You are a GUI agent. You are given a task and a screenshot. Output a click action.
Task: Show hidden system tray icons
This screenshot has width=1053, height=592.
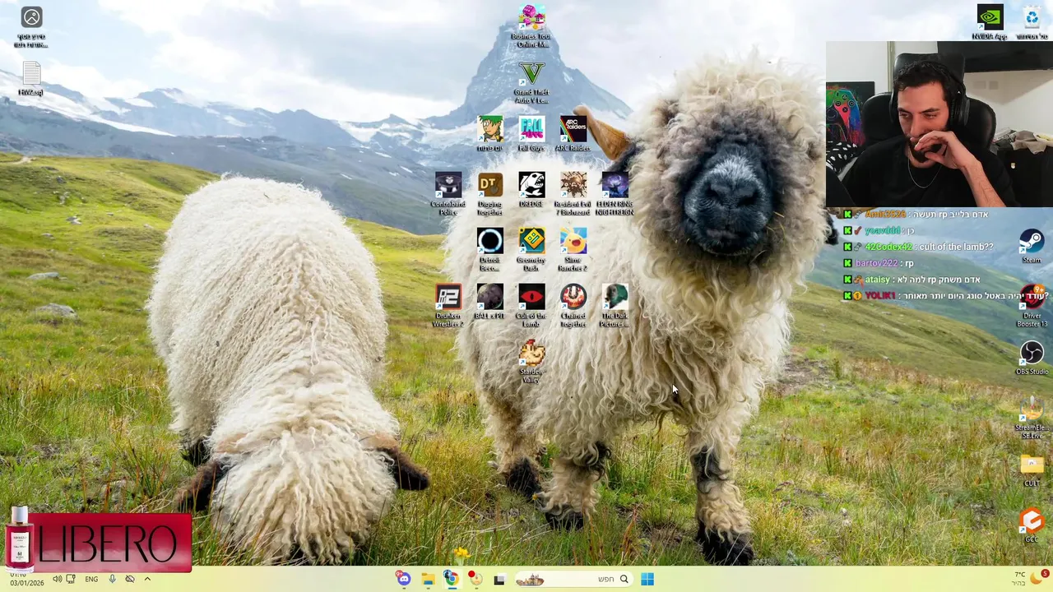[x=147, y=579]
